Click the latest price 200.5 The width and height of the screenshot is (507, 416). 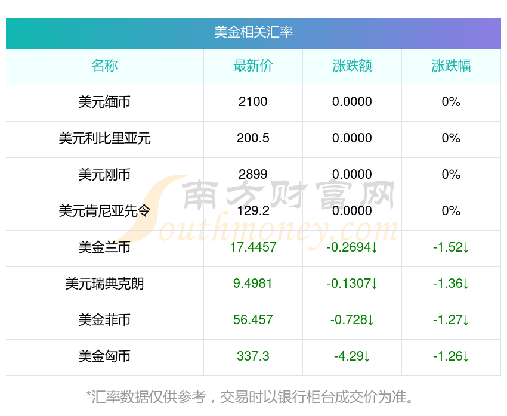coord(253,138)
